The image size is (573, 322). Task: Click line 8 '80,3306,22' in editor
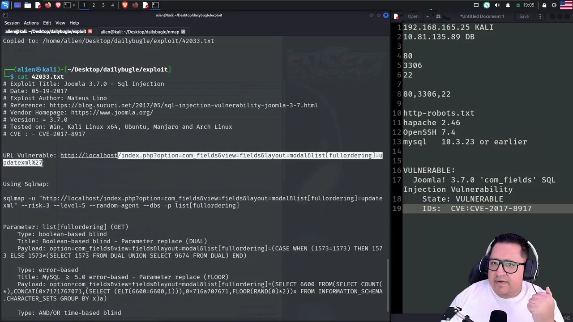coord(427,94)
